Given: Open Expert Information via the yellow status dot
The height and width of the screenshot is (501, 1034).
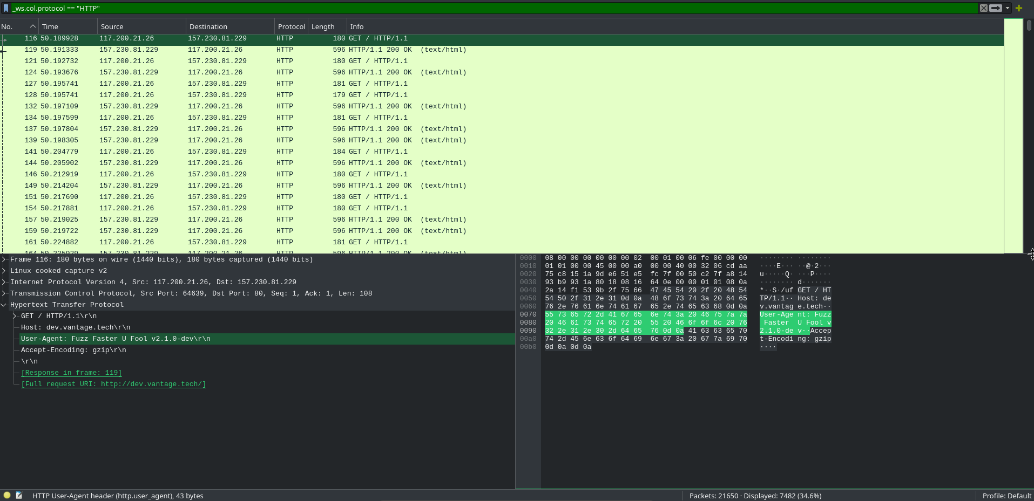Looking at the screenshot, I should (8, 495).
